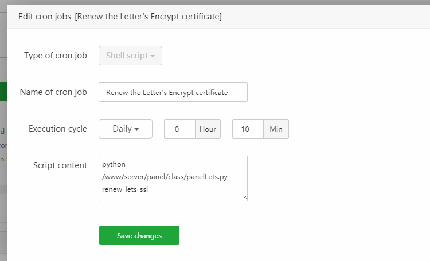Click the minute value input showing 10
The image size is (430, 261).
(247, 129)
